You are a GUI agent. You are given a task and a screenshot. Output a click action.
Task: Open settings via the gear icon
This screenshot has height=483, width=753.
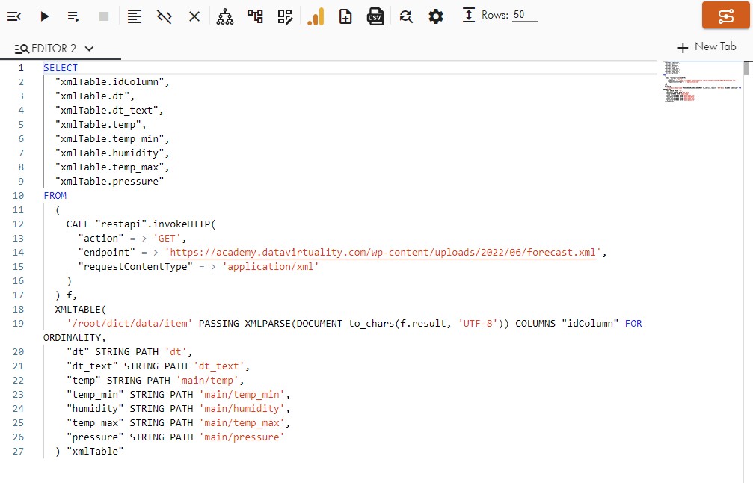(436, 16)
